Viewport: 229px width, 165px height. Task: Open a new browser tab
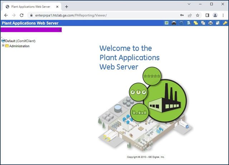tap(67, 7)
